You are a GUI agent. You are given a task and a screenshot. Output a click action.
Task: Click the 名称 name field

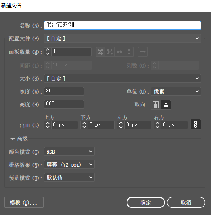click(122, 25)
